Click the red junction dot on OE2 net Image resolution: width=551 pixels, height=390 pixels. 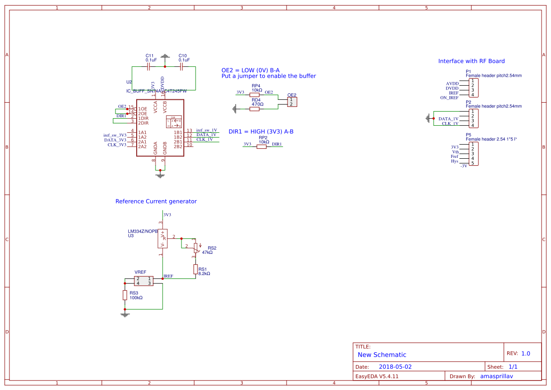click(128, 109)
